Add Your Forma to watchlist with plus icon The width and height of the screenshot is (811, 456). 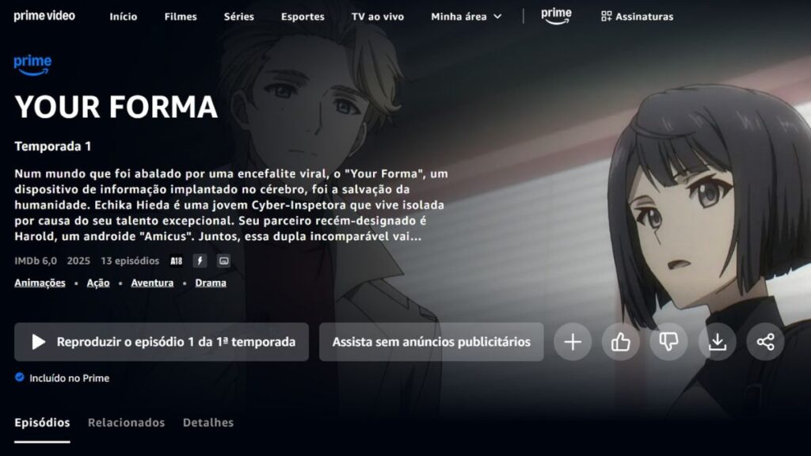click(573, 342)
